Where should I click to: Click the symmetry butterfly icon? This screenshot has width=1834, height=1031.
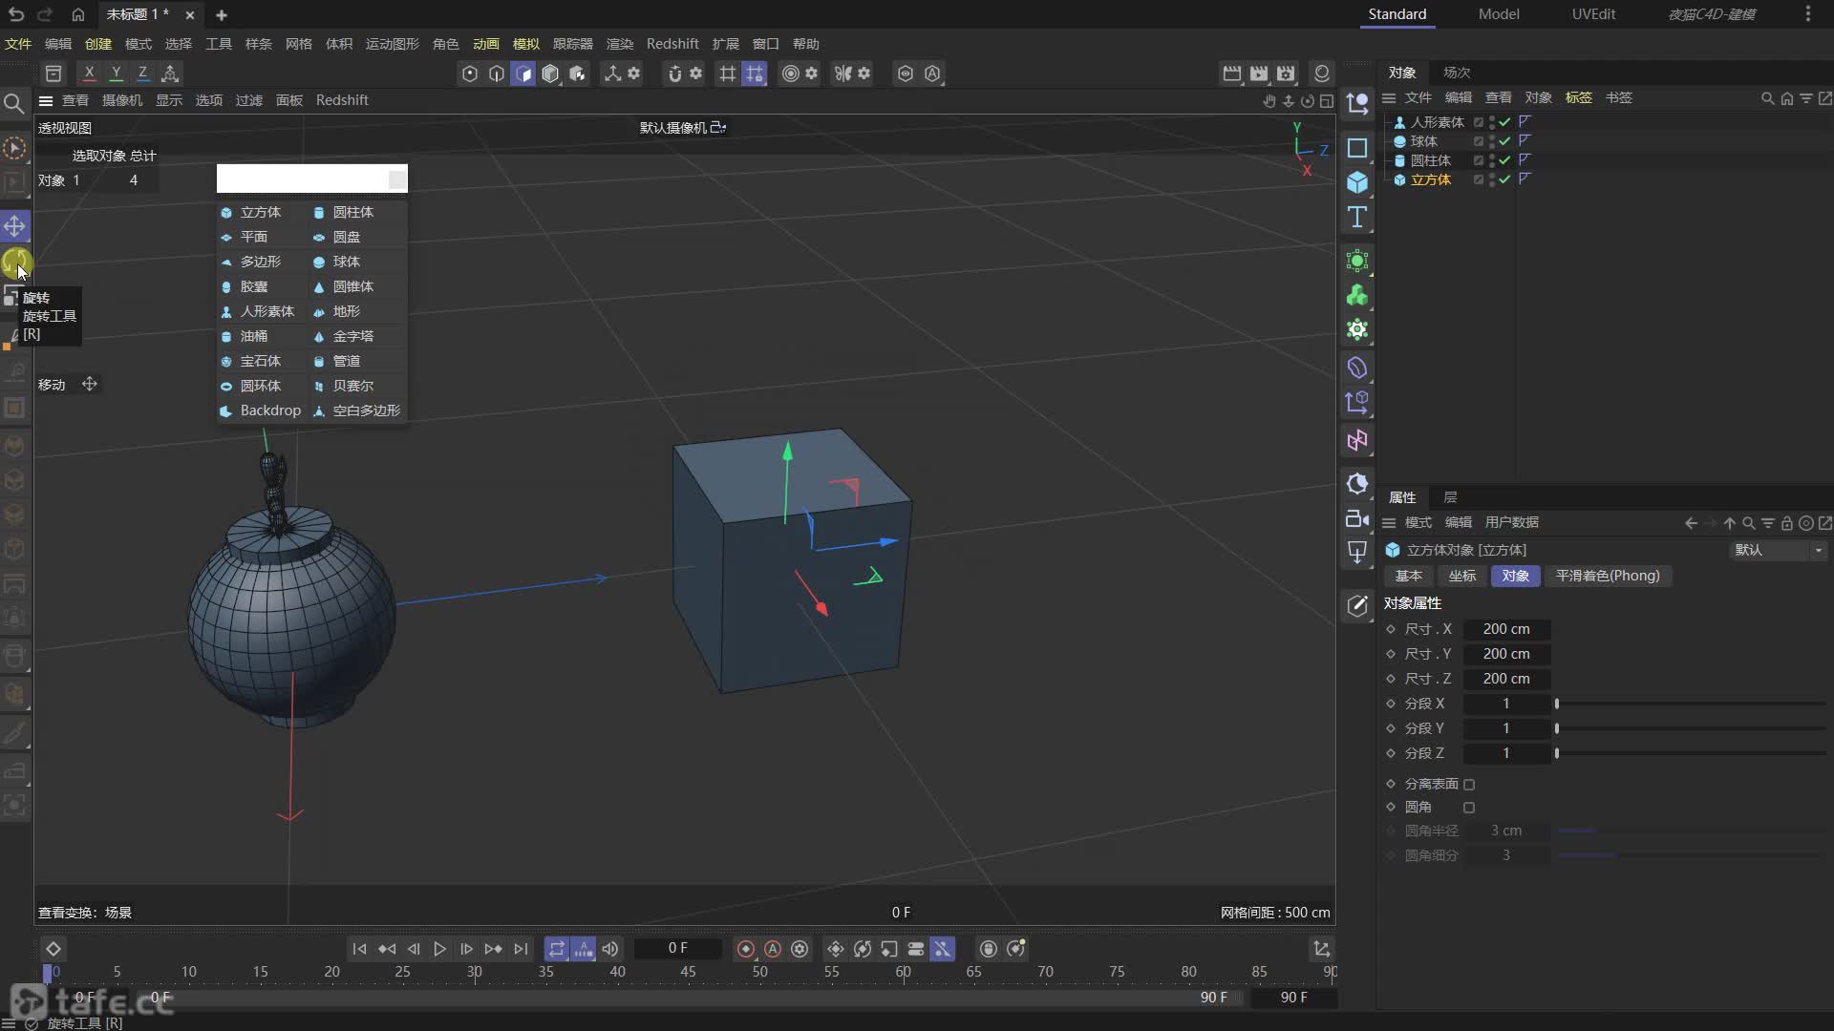pos(842,74)
